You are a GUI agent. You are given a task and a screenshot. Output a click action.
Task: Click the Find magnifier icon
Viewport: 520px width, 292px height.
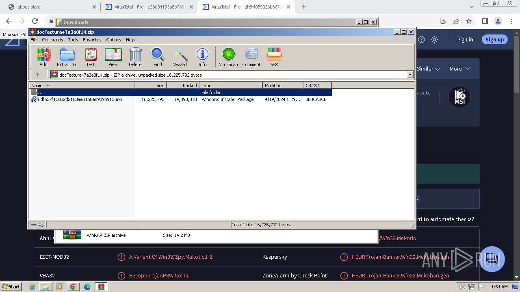pos(158,57)
